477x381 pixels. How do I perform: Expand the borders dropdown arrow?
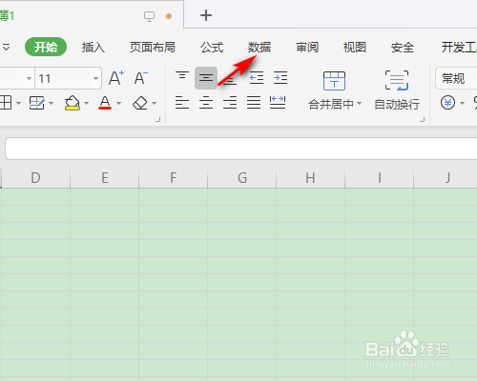point(18,103)
